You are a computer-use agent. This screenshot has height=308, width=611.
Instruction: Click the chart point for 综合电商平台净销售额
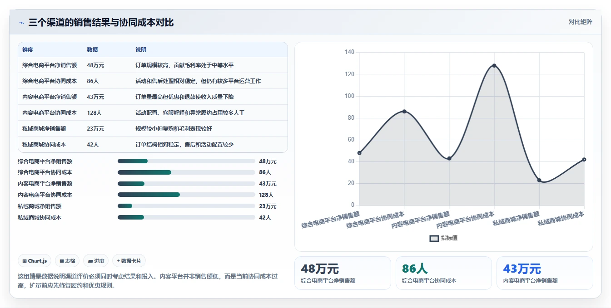[359, 153]
